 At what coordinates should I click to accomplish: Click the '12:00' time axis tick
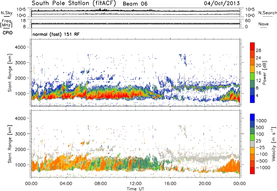pyautogui.click(x=135, y=184)
